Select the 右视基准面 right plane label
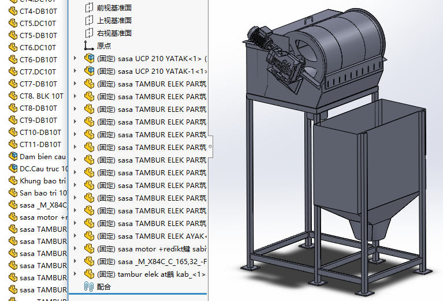This screenshot has width=443, height=301. (114, 33)
